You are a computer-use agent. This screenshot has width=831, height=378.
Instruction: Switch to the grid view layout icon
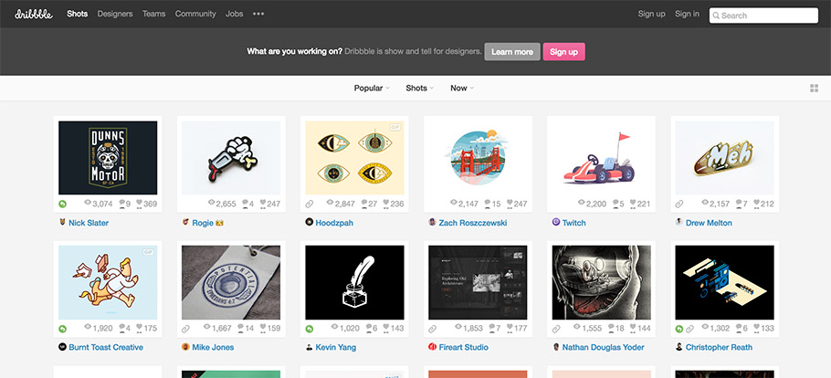click(x=814, y=89)
